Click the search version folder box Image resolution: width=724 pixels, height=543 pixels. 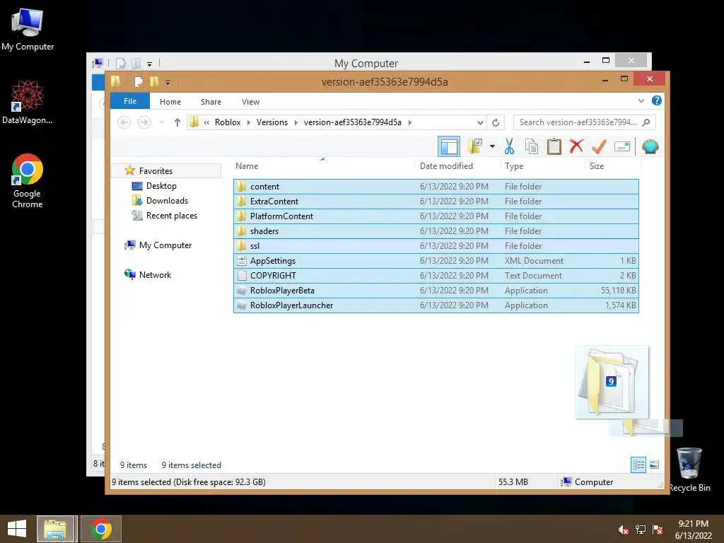[585, 122]
